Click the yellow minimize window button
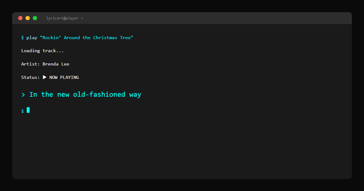 pyautogui.click(x=28, y=18)
